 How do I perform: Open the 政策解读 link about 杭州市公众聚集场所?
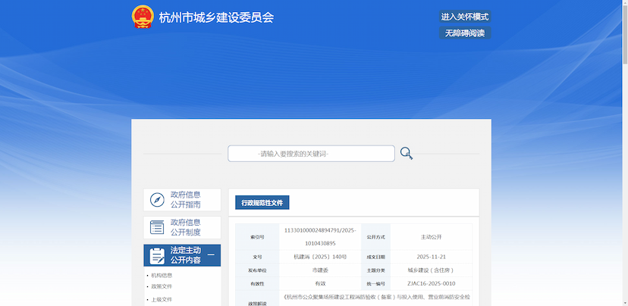377,297
